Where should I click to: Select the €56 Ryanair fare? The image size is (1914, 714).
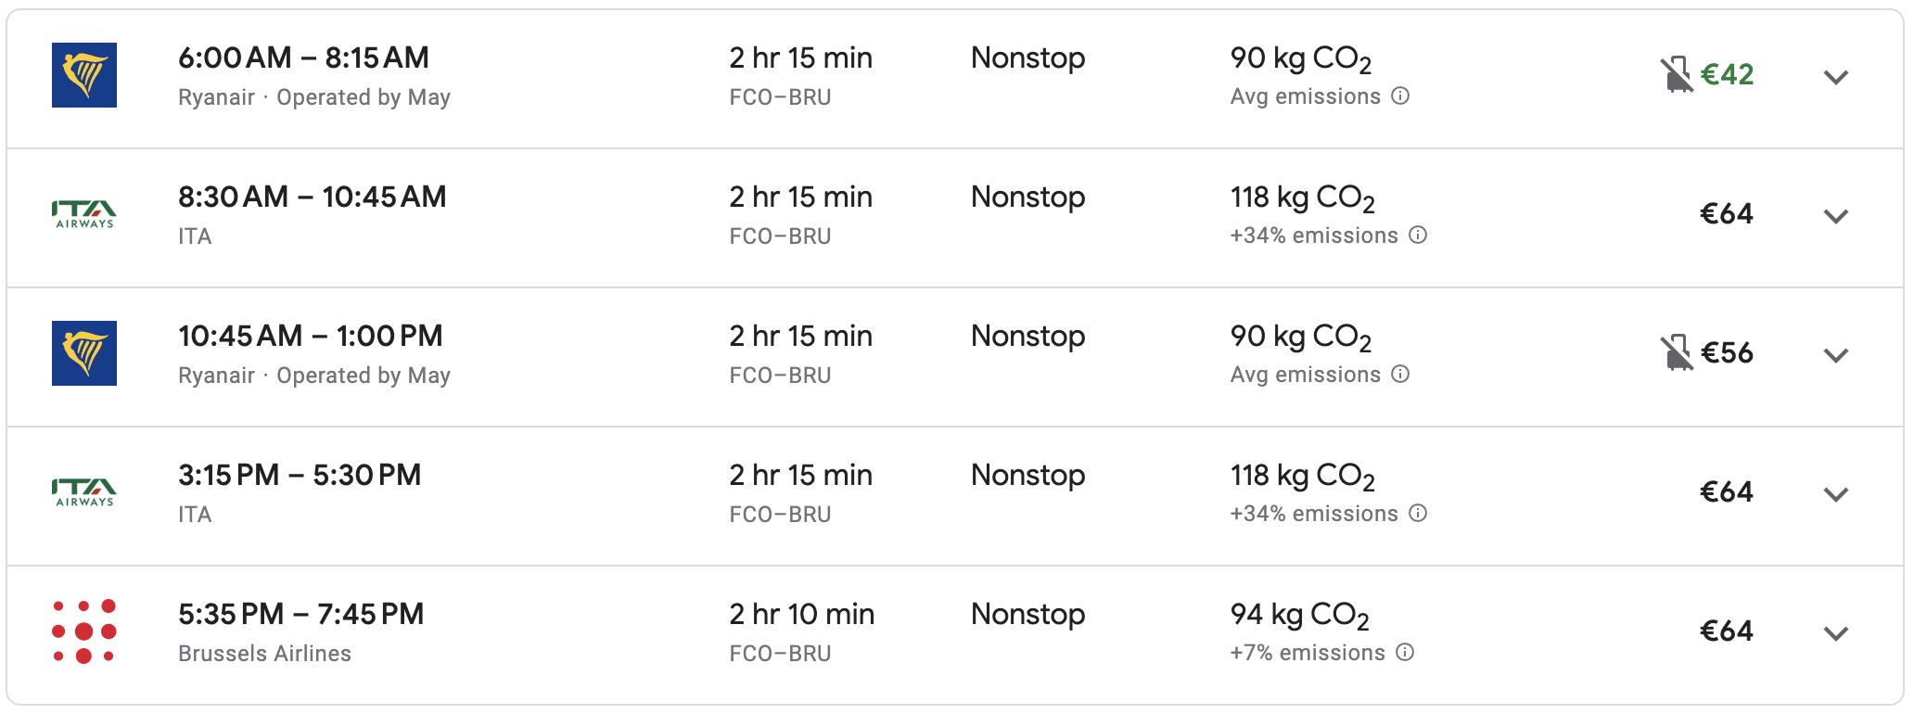[x=1727, y=353]
